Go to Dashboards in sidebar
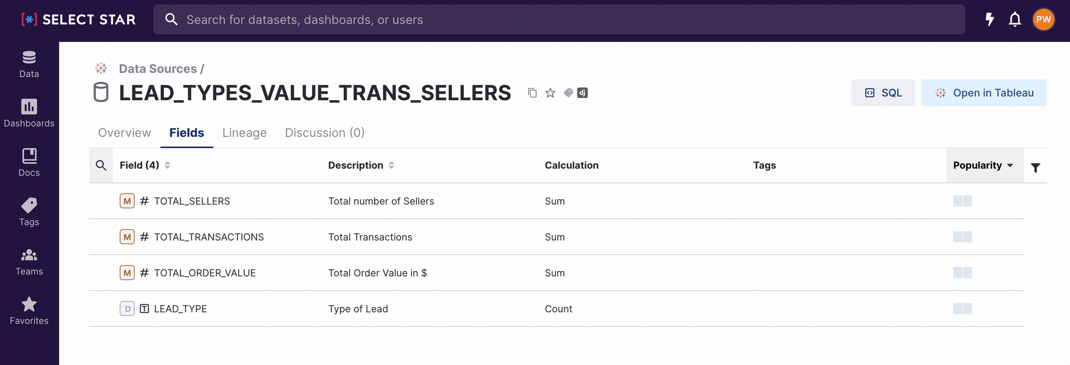The image size is (1070, 365). [29, 113]
